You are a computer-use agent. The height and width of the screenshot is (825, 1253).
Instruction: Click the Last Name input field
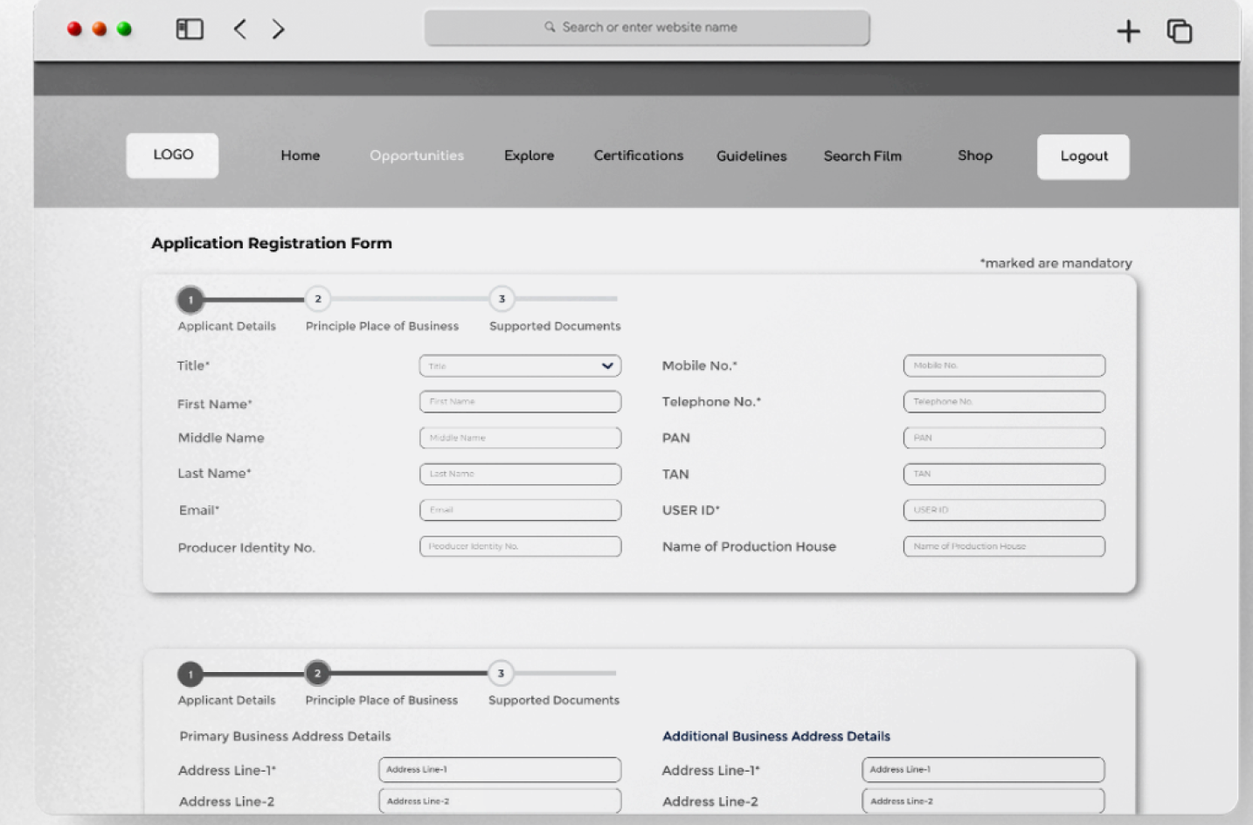(520, 474)
